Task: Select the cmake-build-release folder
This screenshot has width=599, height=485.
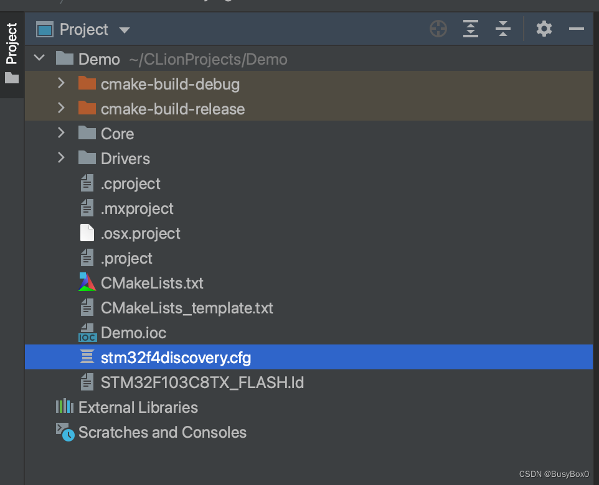Action: point(309,108)
